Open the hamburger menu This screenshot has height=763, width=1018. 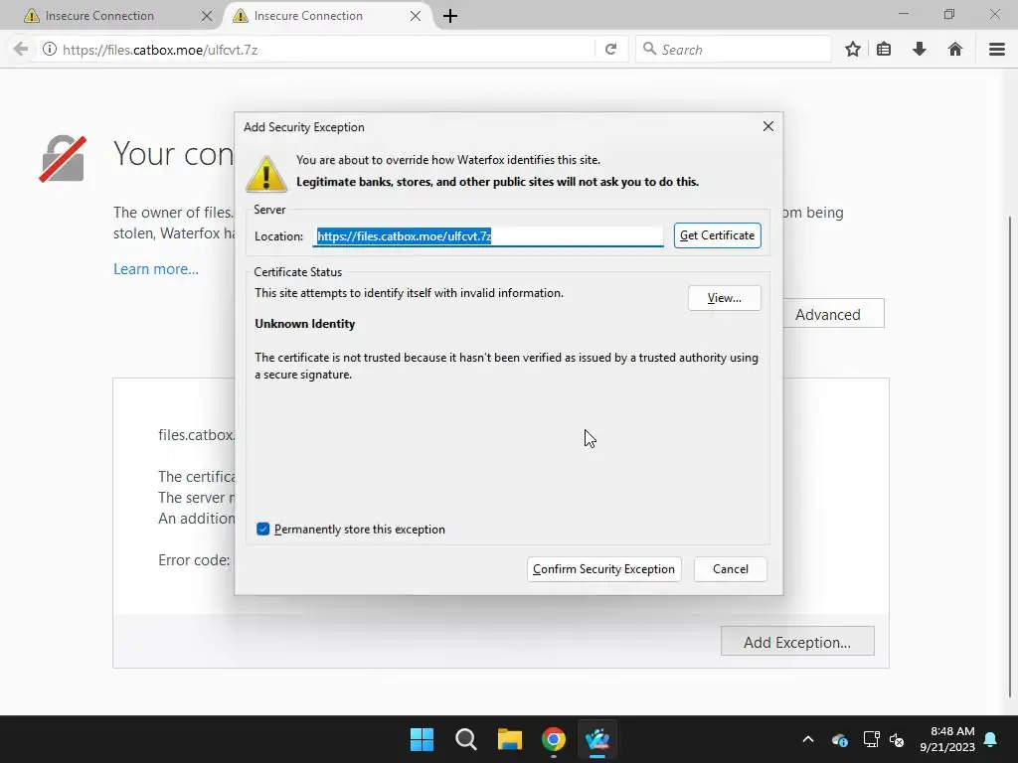[x=997, y=50]
